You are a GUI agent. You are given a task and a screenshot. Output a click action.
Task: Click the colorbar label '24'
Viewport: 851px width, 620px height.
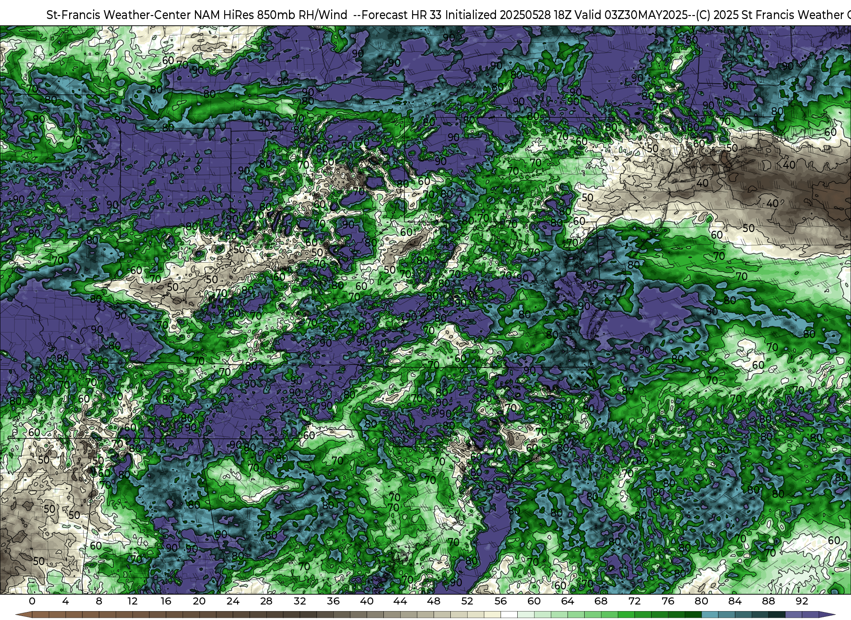point(233,601)
